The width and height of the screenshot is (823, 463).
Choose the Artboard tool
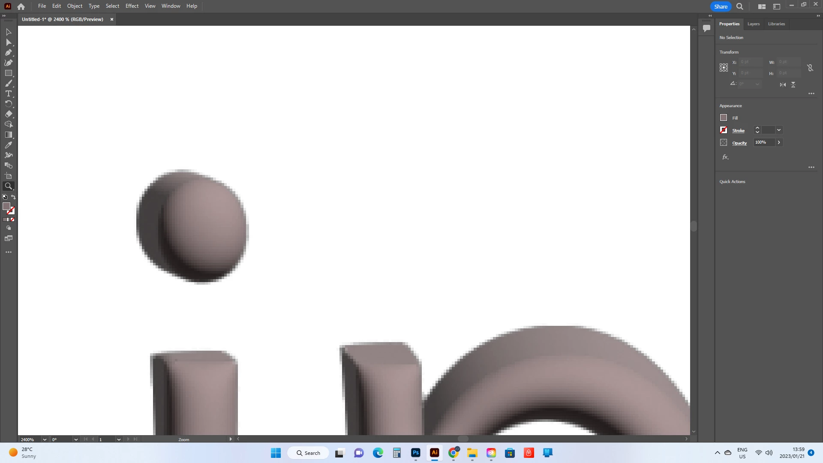pos(8,176)
